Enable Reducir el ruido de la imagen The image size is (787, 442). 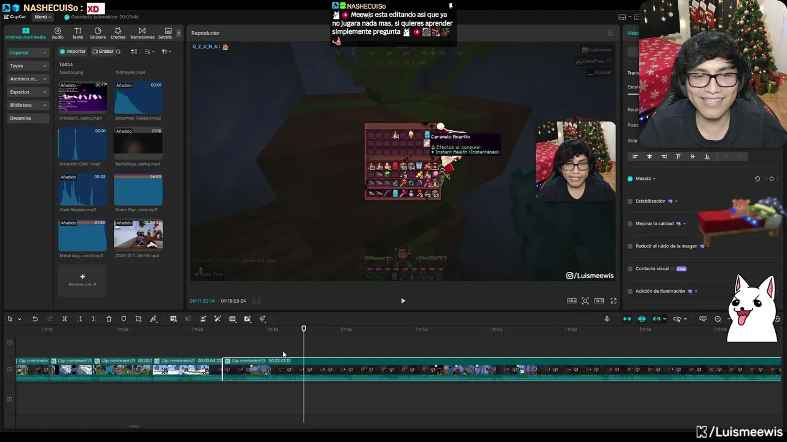(x=630, y=246)
